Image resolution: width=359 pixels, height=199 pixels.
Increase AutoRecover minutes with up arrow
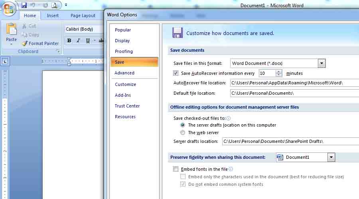click(x=278, y=72)
